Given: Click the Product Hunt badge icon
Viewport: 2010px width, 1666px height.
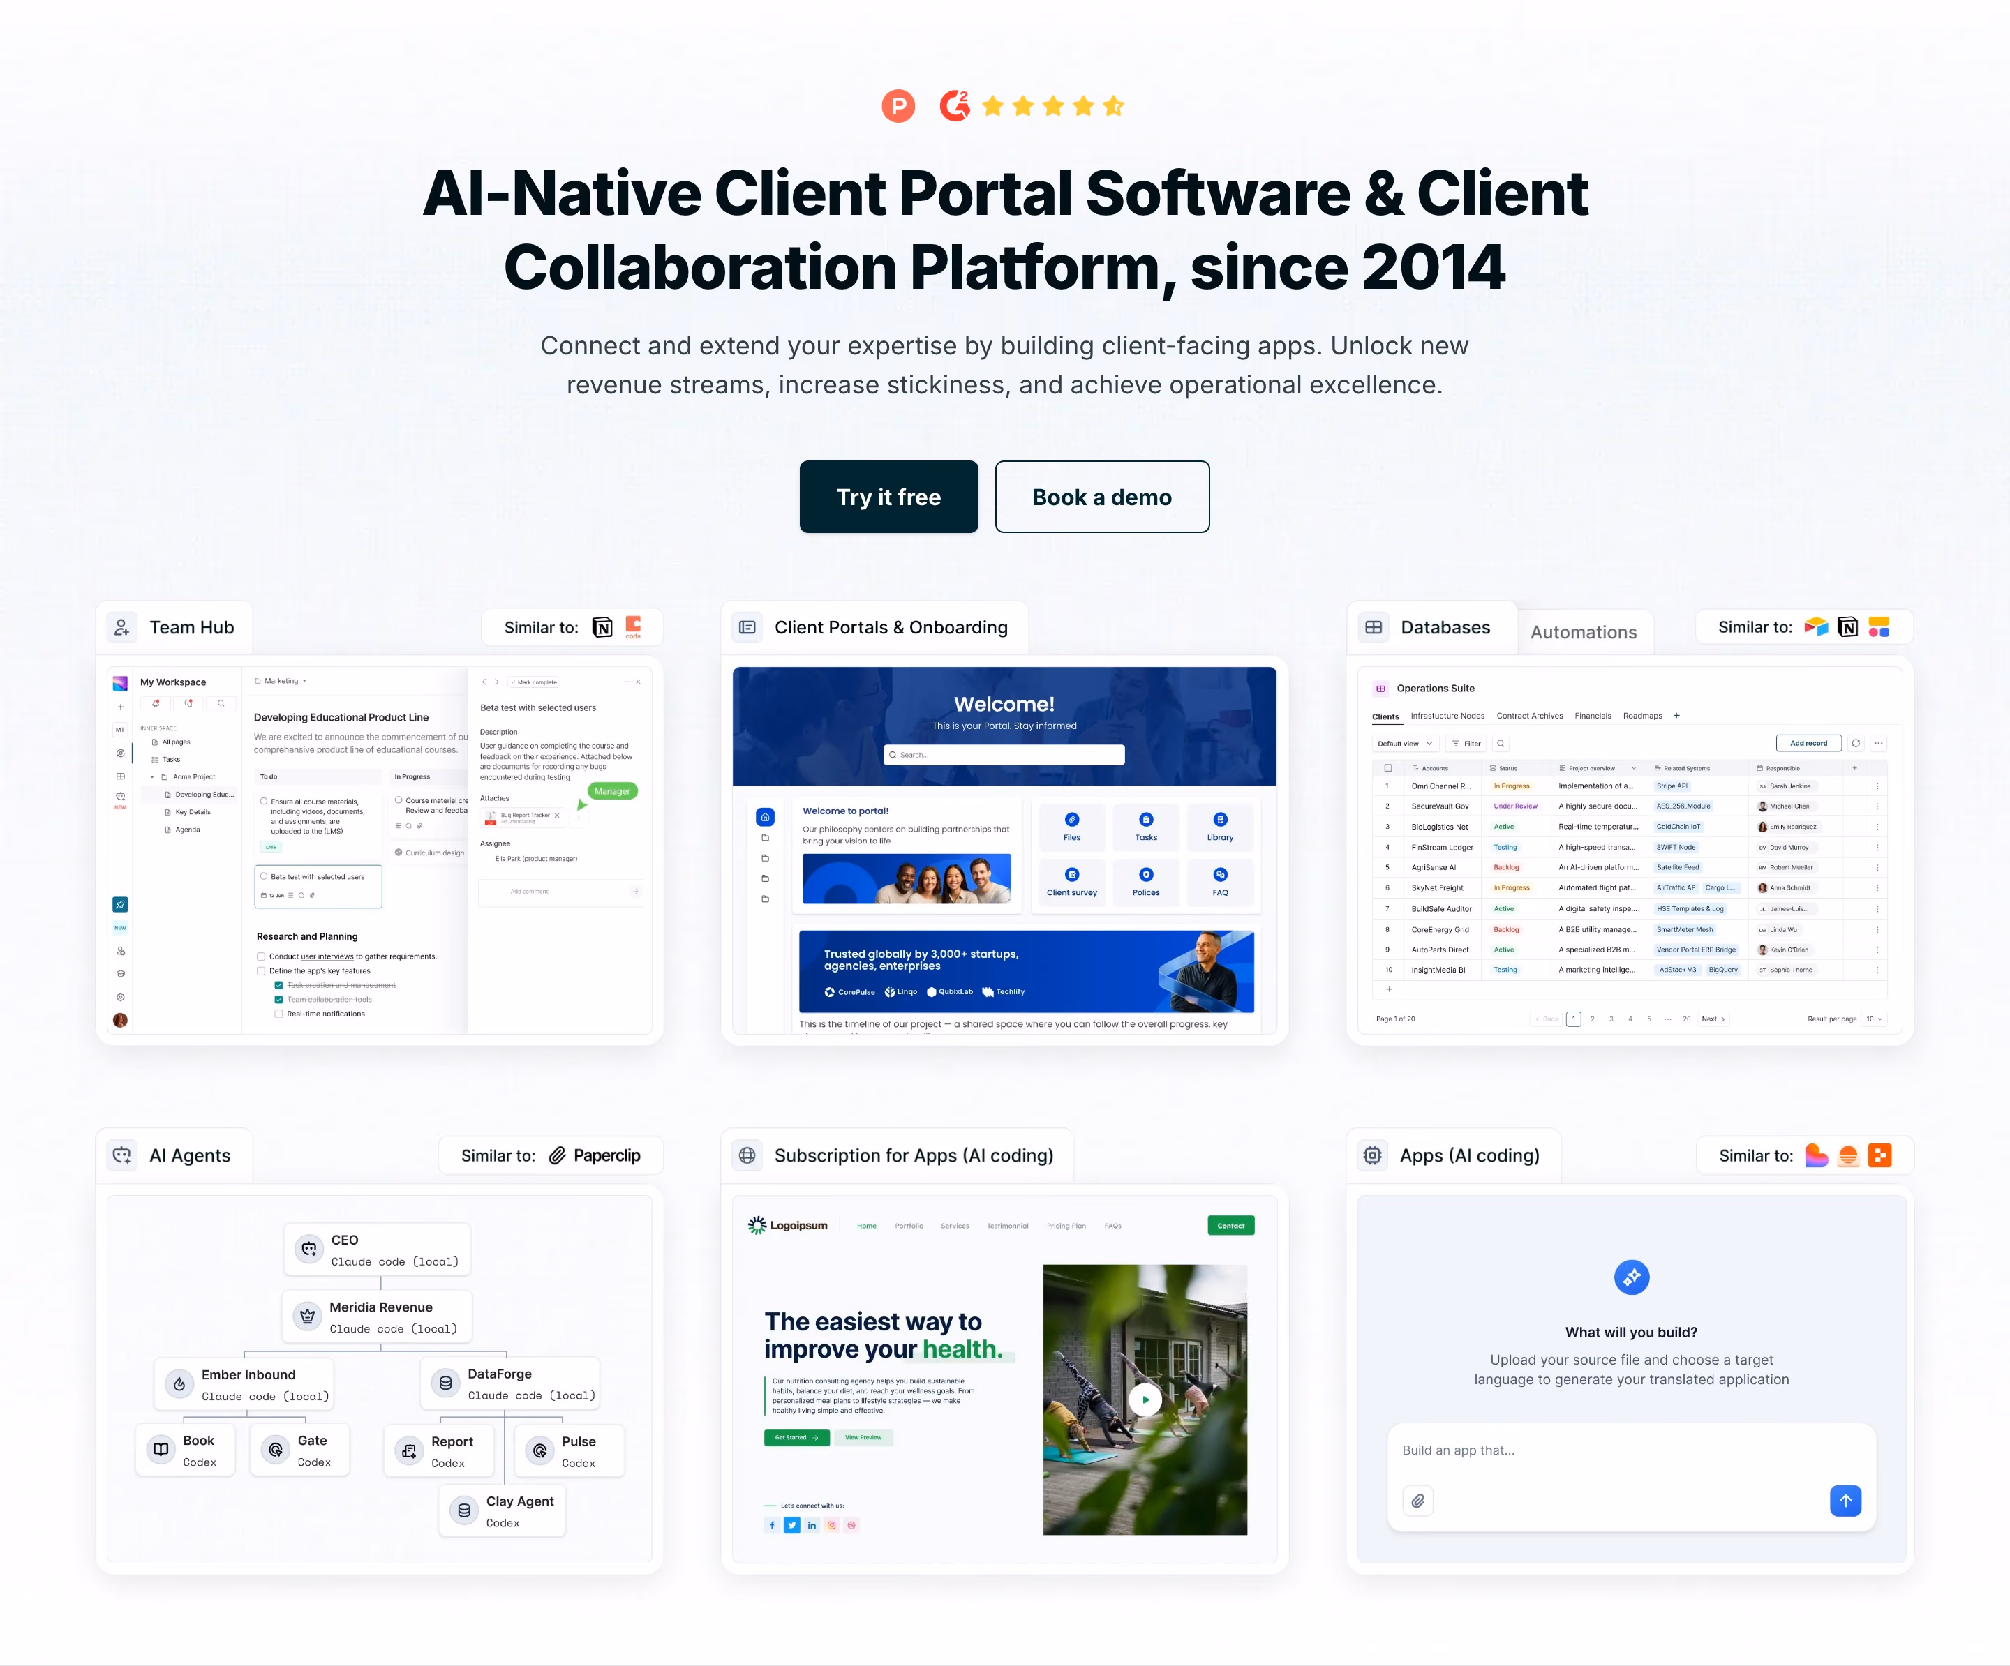Looking at the screenshot, I should [x=898, y=105].
